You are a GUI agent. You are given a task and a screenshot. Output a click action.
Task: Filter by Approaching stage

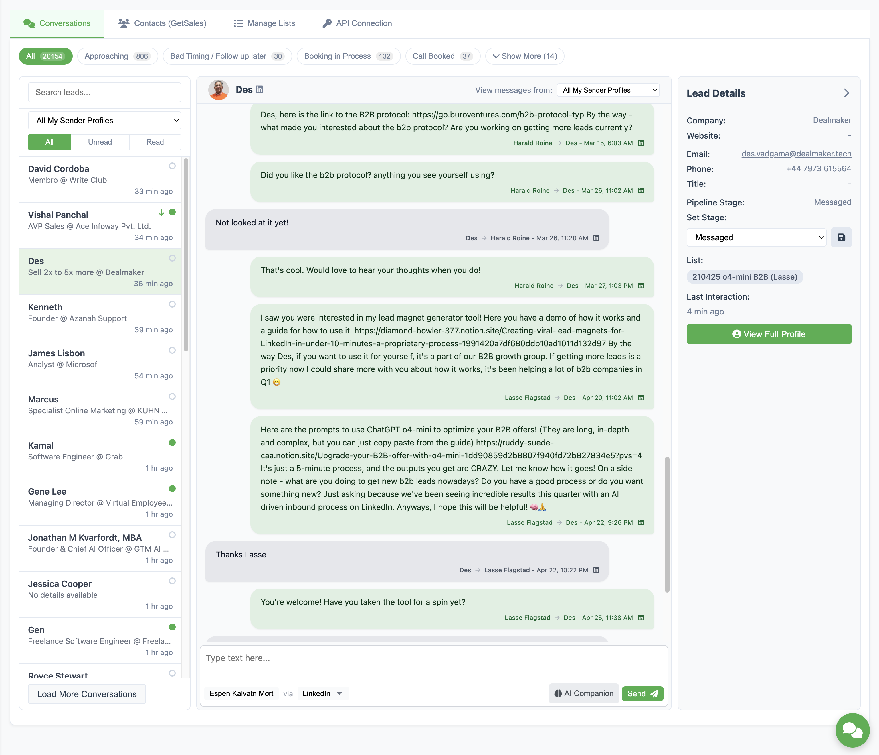[x=118, y=56]
